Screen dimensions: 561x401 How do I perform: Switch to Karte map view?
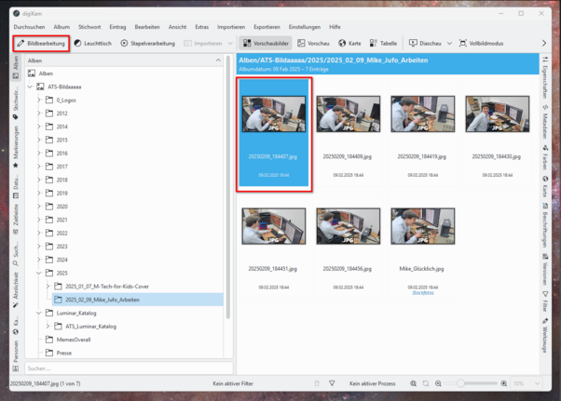[349, 43]
